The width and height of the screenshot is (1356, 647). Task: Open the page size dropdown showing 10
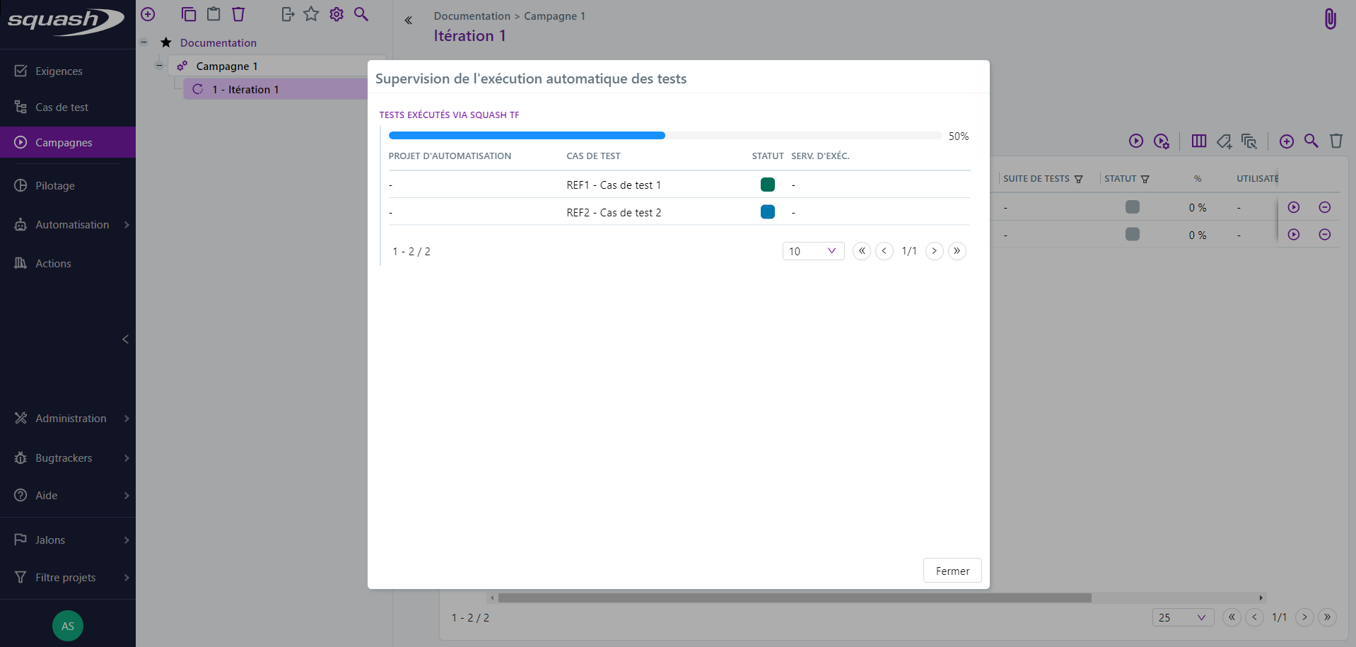[x=813, y=251]
